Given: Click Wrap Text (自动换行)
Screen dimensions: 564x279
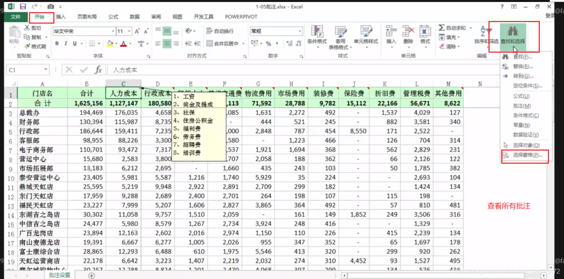Looking at the screenshot, I should pyautogui.click(x=220, y=31).
